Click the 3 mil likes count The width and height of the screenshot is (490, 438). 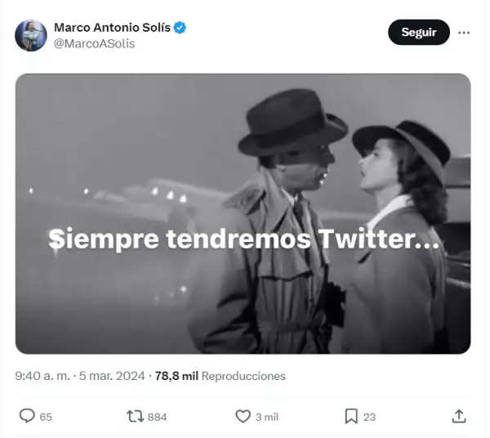coord(266,417)
